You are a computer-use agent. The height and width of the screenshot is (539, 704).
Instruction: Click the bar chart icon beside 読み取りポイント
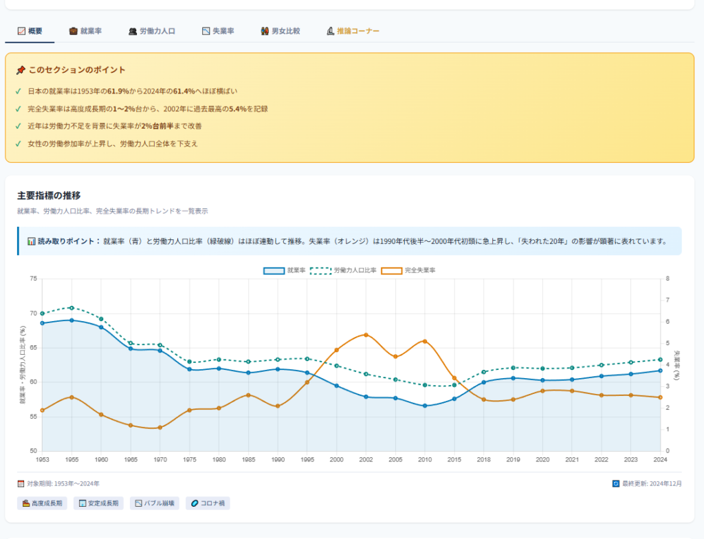click(x=31, y=241)
